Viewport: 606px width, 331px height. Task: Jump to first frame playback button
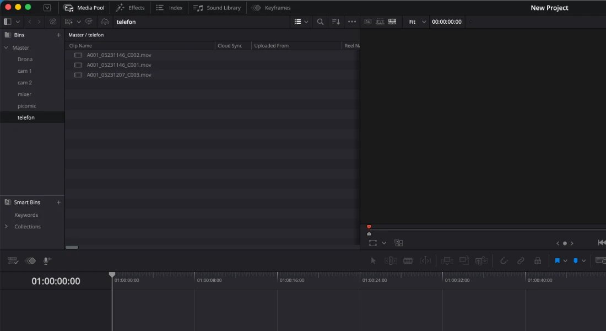pos(602,243)
